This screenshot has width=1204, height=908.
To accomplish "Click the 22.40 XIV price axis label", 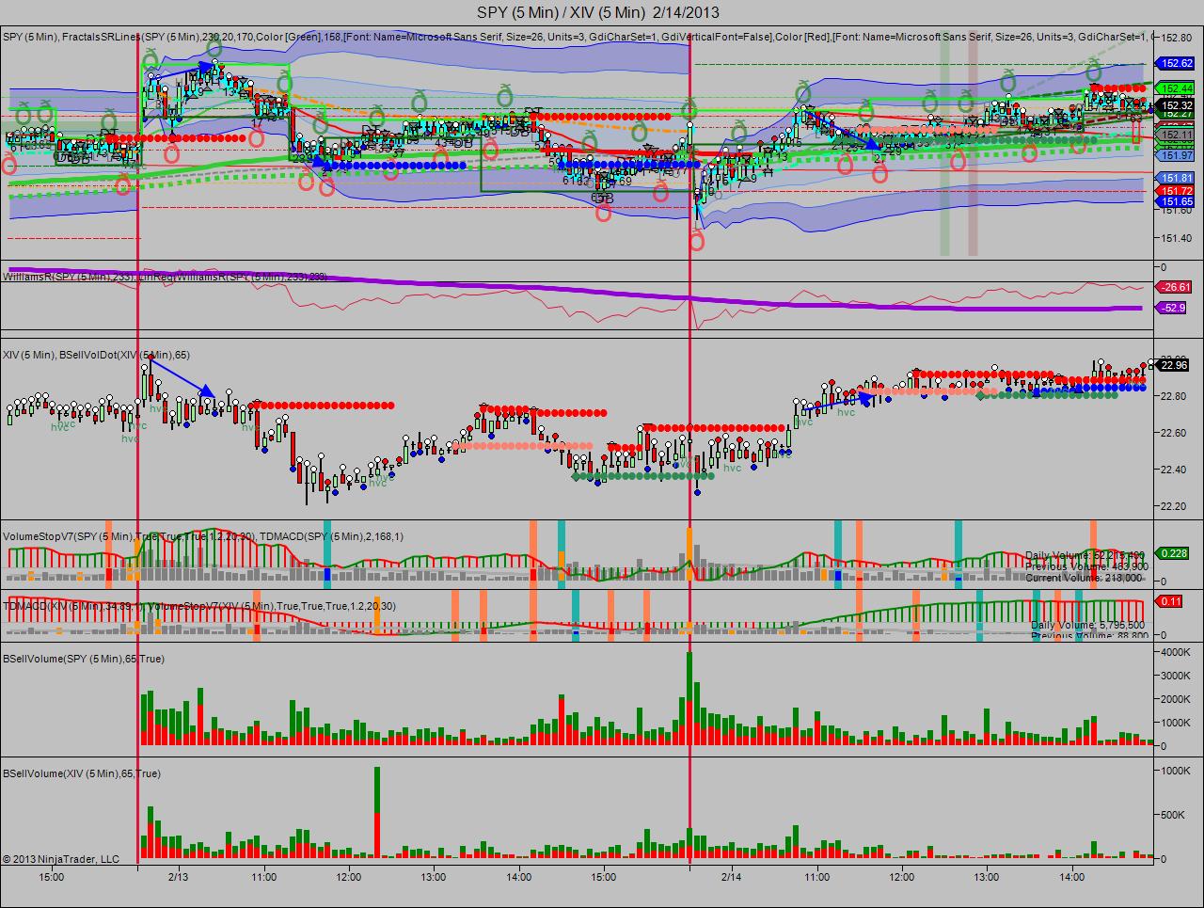I will (x=1175, y=470).
